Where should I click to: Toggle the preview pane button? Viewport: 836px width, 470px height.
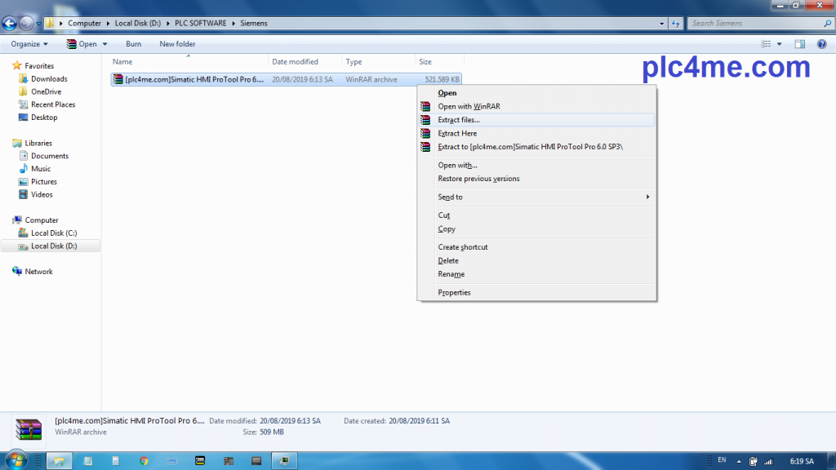coord(800,44)
